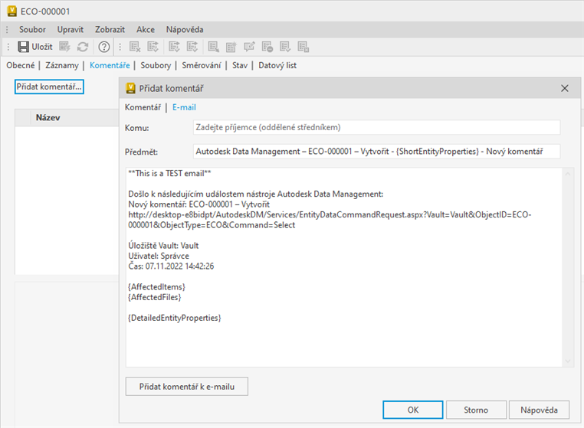
Task: Click the list with minus circle icon
Action: pos(267,47)
